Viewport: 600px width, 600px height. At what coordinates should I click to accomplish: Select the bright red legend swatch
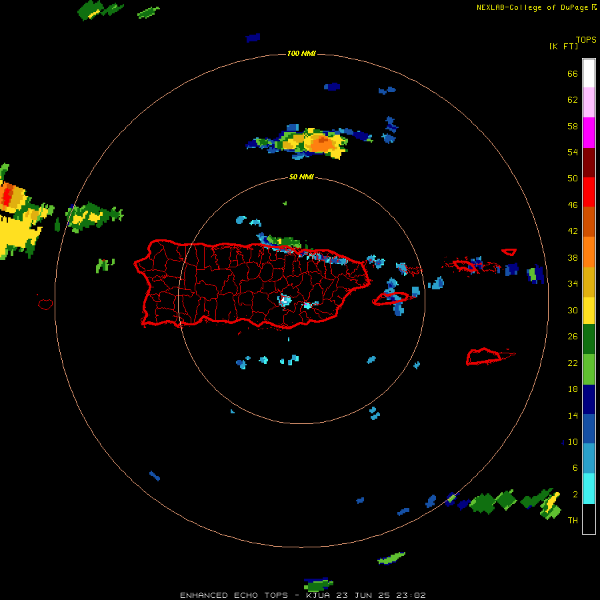point(589,192)
